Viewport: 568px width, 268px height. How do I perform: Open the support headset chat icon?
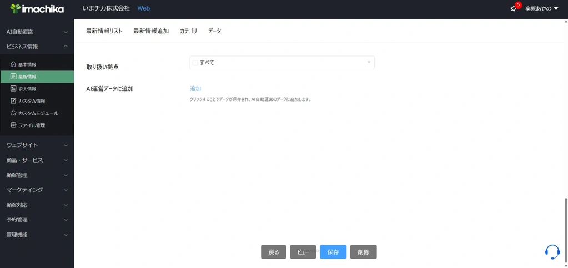coord(552,252)
